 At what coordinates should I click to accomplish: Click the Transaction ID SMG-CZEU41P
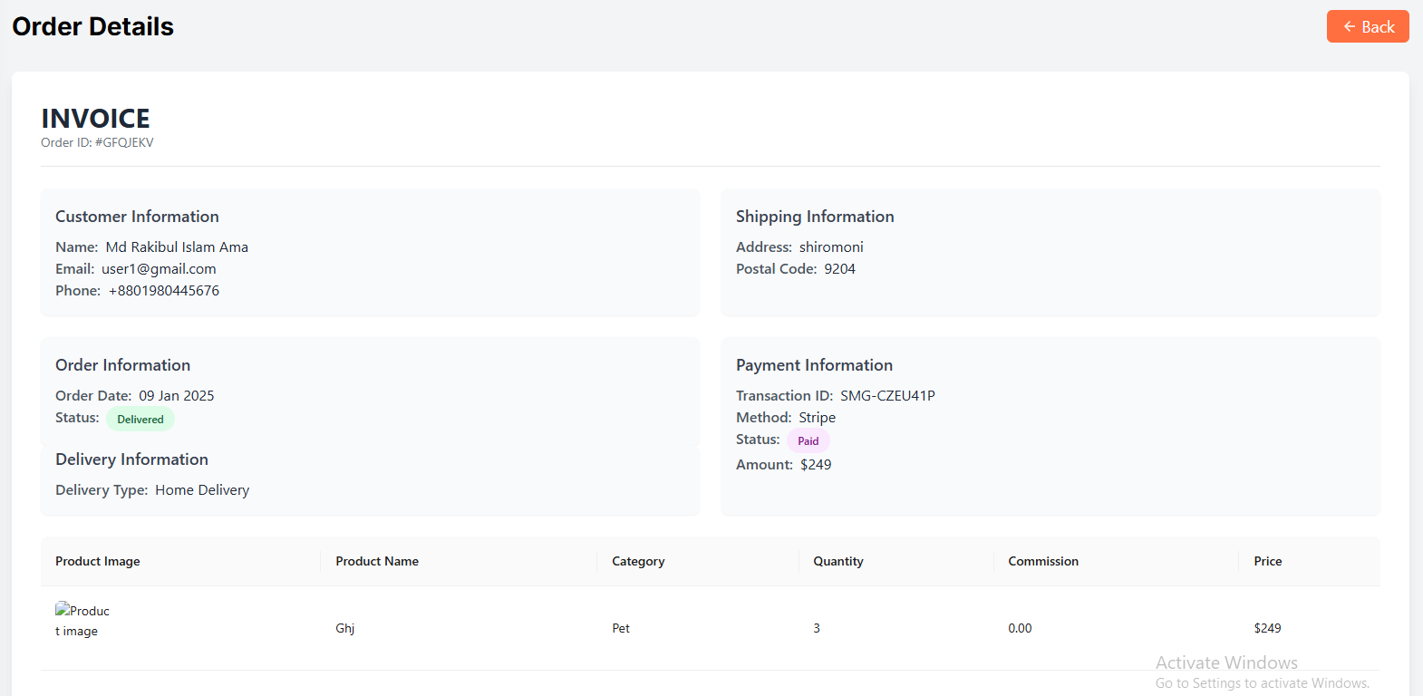click(x=887, y=396)
